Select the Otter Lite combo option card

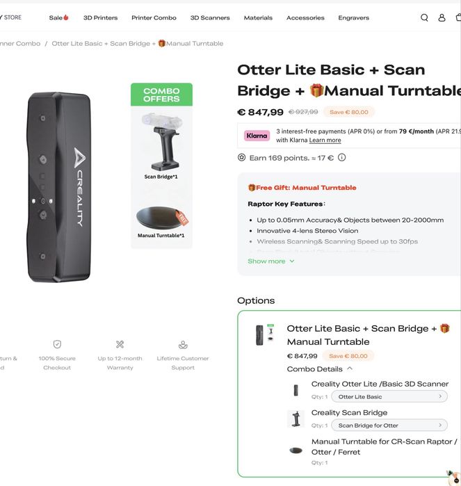coord(349,393)
